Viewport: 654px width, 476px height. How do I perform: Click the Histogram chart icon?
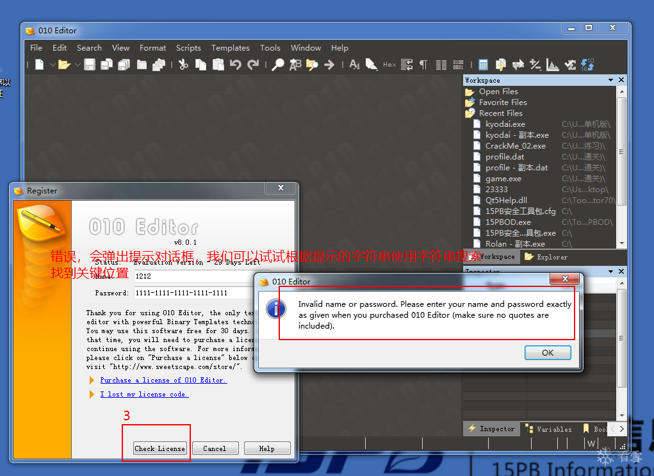click(x=553, y=65)
